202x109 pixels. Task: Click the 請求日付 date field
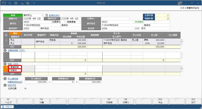pyautogui.click(x=71, y=19)
